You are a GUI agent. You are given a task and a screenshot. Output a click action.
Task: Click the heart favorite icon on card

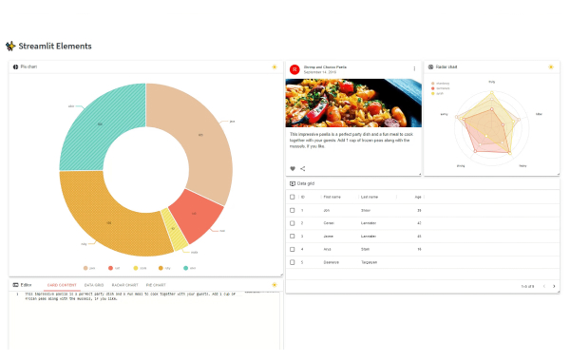293,169
